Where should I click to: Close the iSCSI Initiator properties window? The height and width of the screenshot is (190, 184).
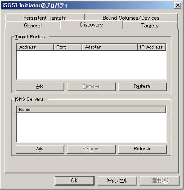tap(178, 5)
